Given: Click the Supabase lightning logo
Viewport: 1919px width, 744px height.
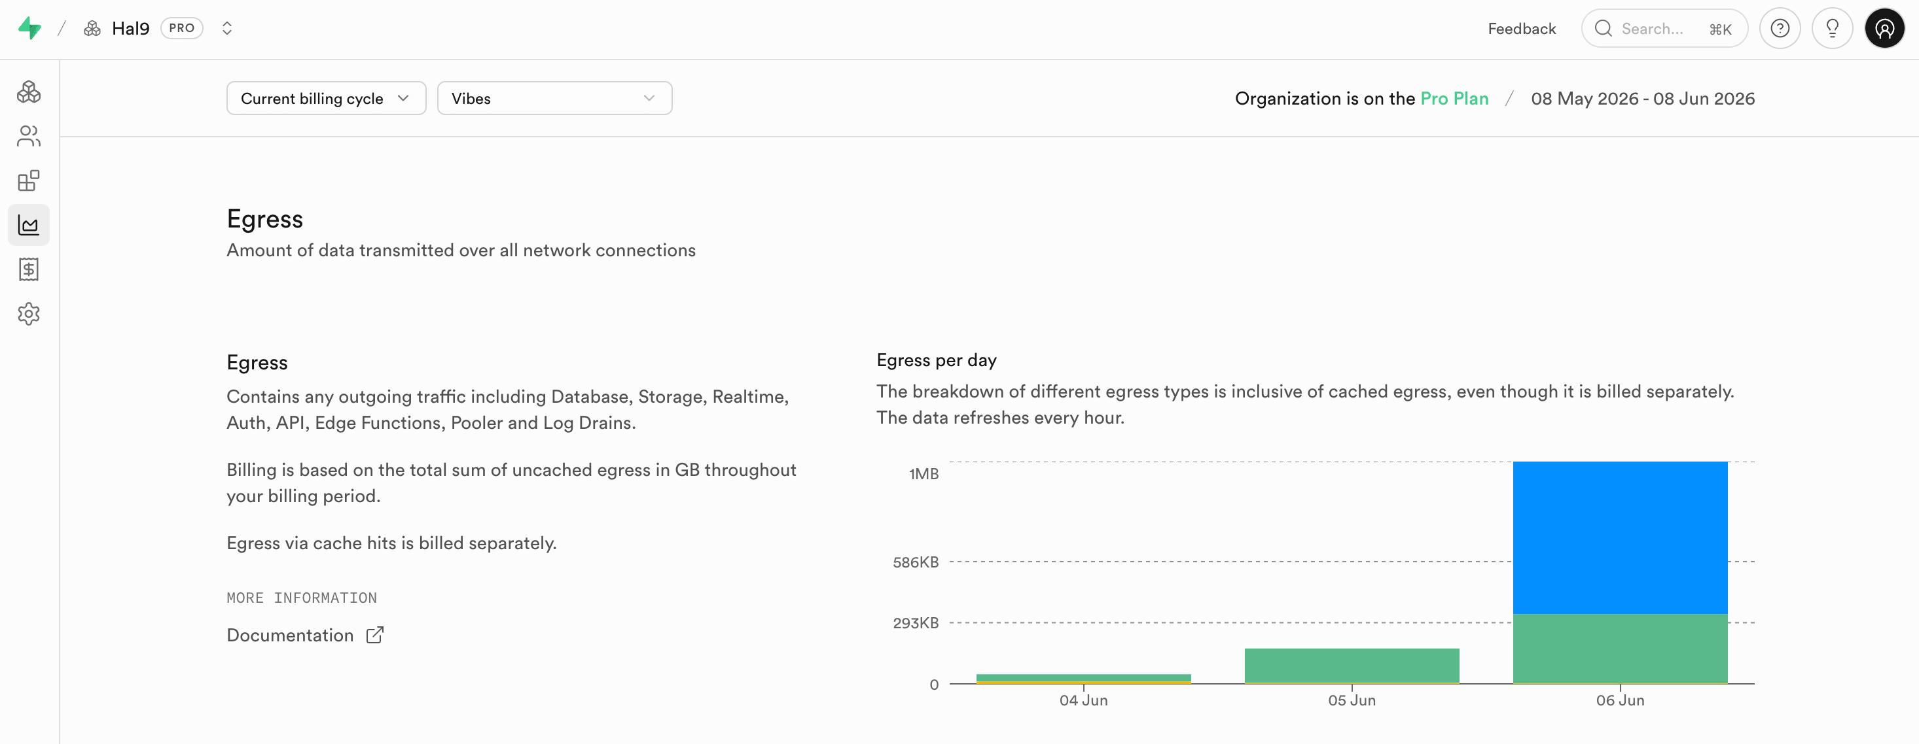Looking at the screenshot, I should tap(30, 28).
